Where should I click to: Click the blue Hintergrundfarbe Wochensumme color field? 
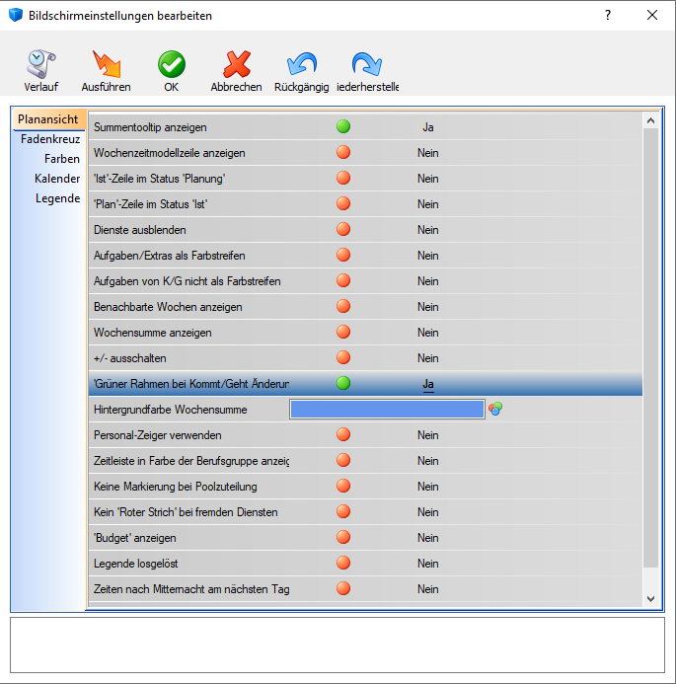click(x=387, y=410)
